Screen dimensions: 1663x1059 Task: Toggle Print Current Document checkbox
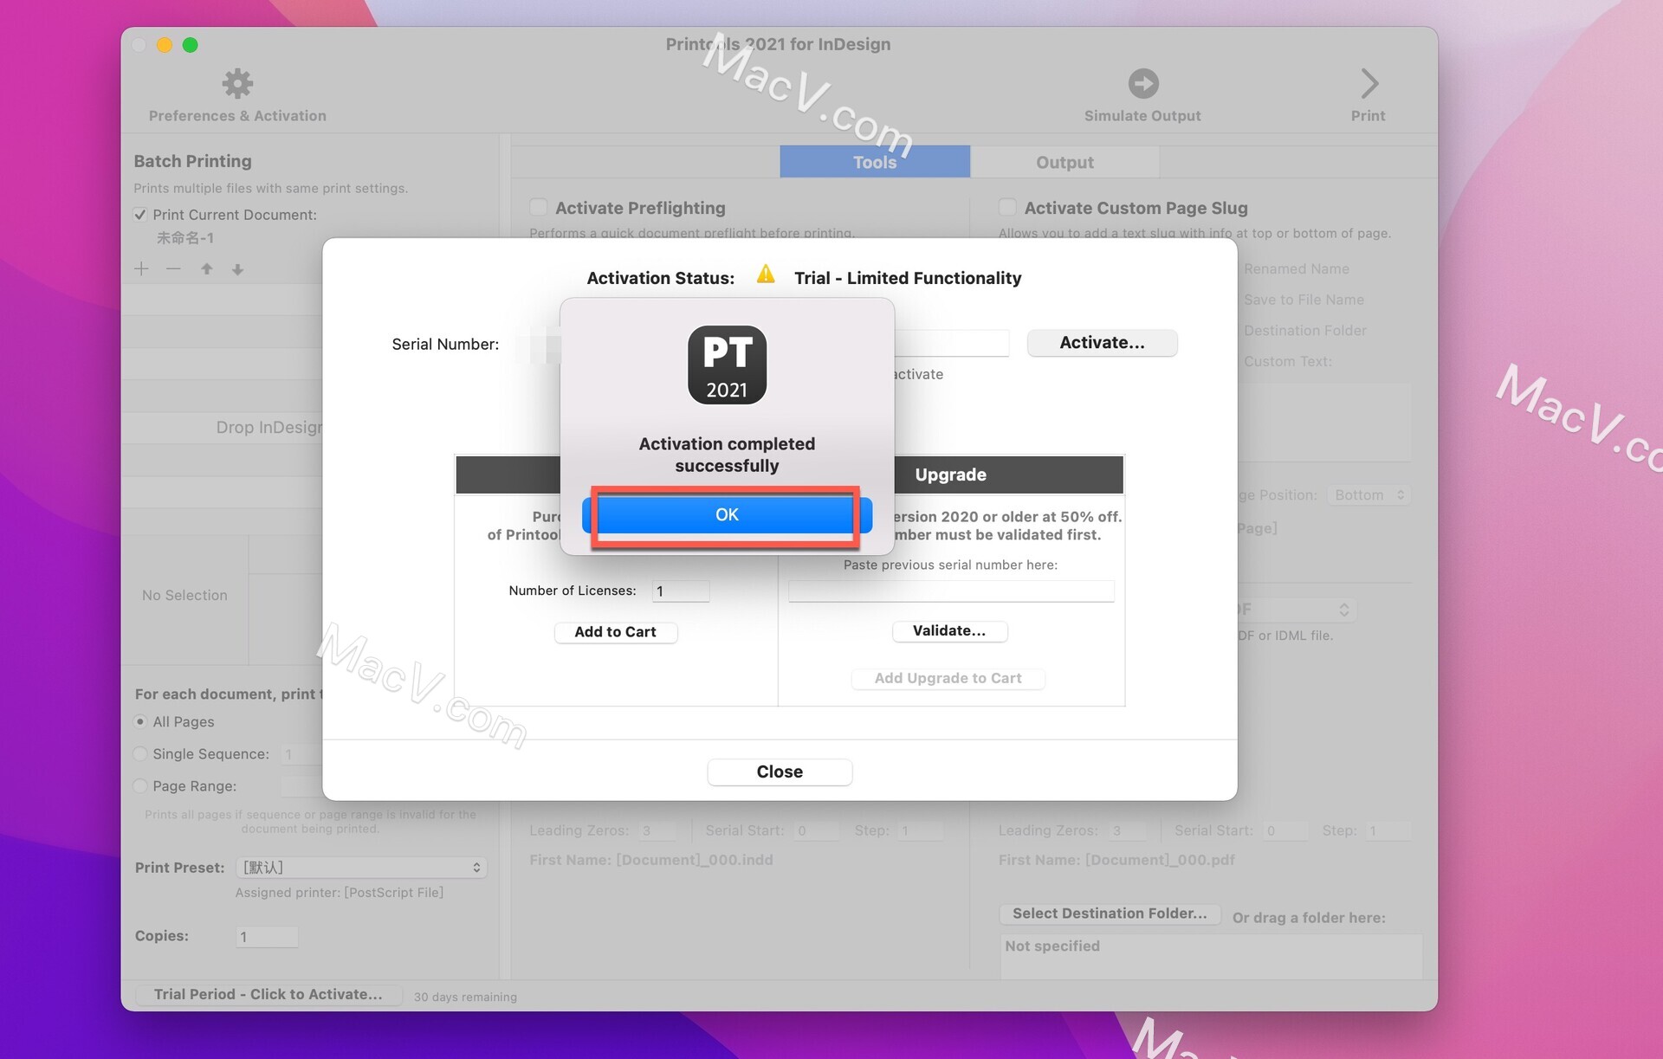click(140, 215)
